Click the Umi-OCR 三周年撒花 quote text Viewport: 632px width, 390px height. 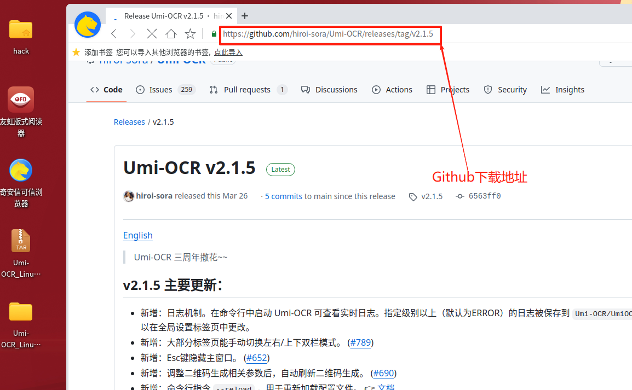pyautogui.click(x=181, y=257)
